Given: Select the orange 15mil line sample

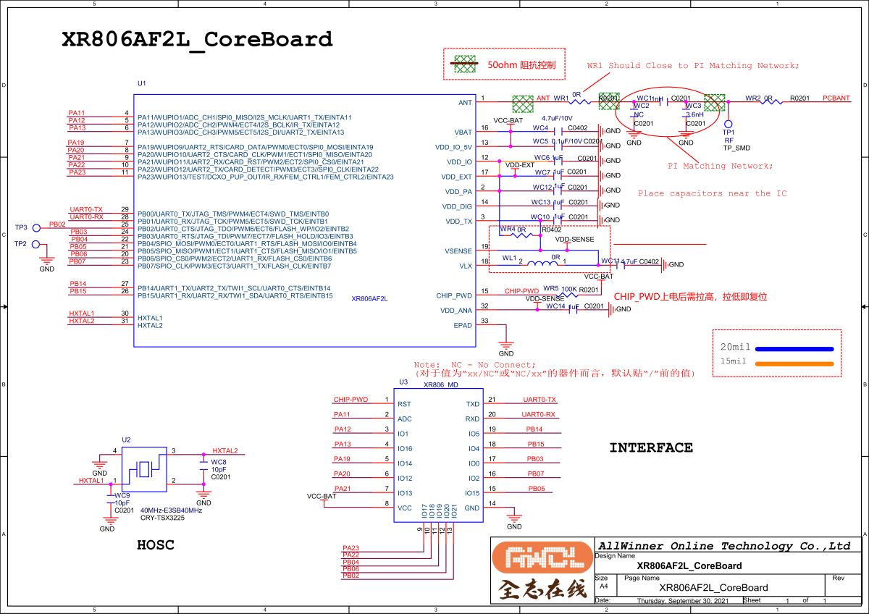Looking at the screenshot, I should [x=794, y=363].
